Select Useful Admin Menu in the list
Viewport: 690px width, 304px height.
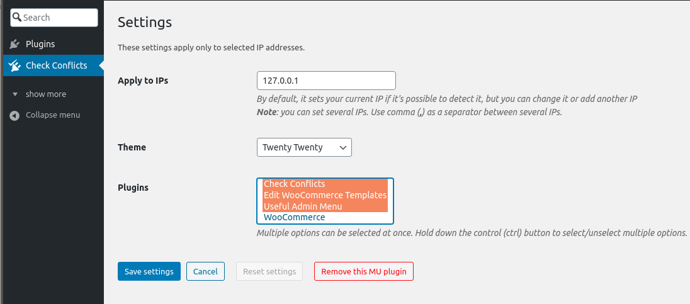(325, 206)
